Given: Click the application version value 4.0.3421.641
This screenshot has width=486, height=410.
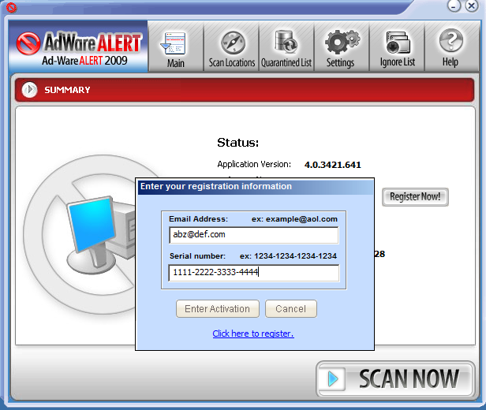Looking at the screenshot, I should 333,165.
